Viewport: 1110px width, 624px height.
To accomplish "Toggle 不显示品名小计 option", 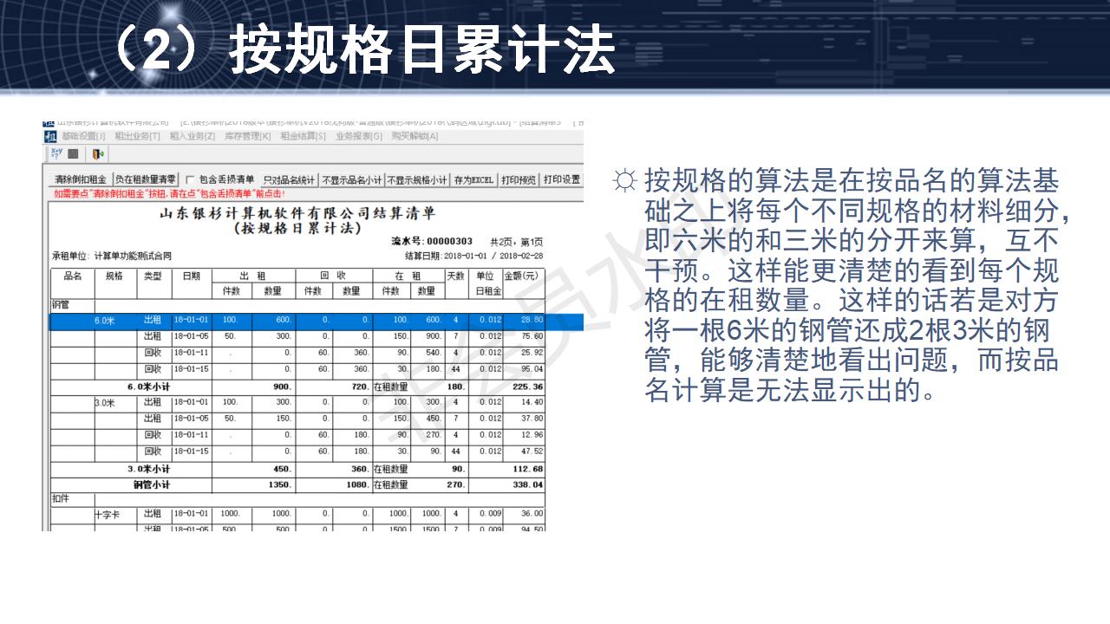I will [x=351, y=177].
